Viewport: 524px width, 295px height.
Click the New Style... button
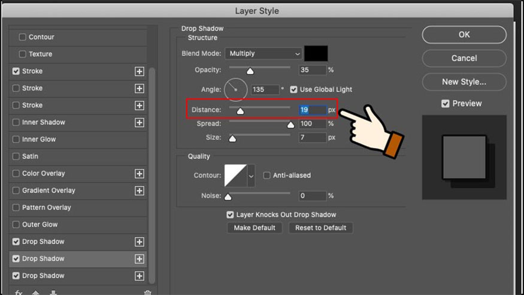tap(464, 82)
